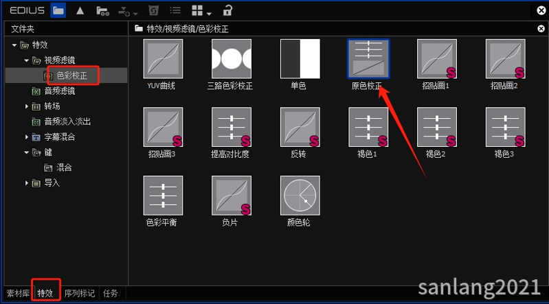549x304 pixels.
Task: Switch to the 任务 tab
Action: pos(111,293)
